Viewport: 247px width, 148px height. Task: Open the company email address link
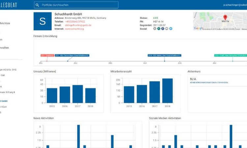pyautogui.click(x=78, y=25)
